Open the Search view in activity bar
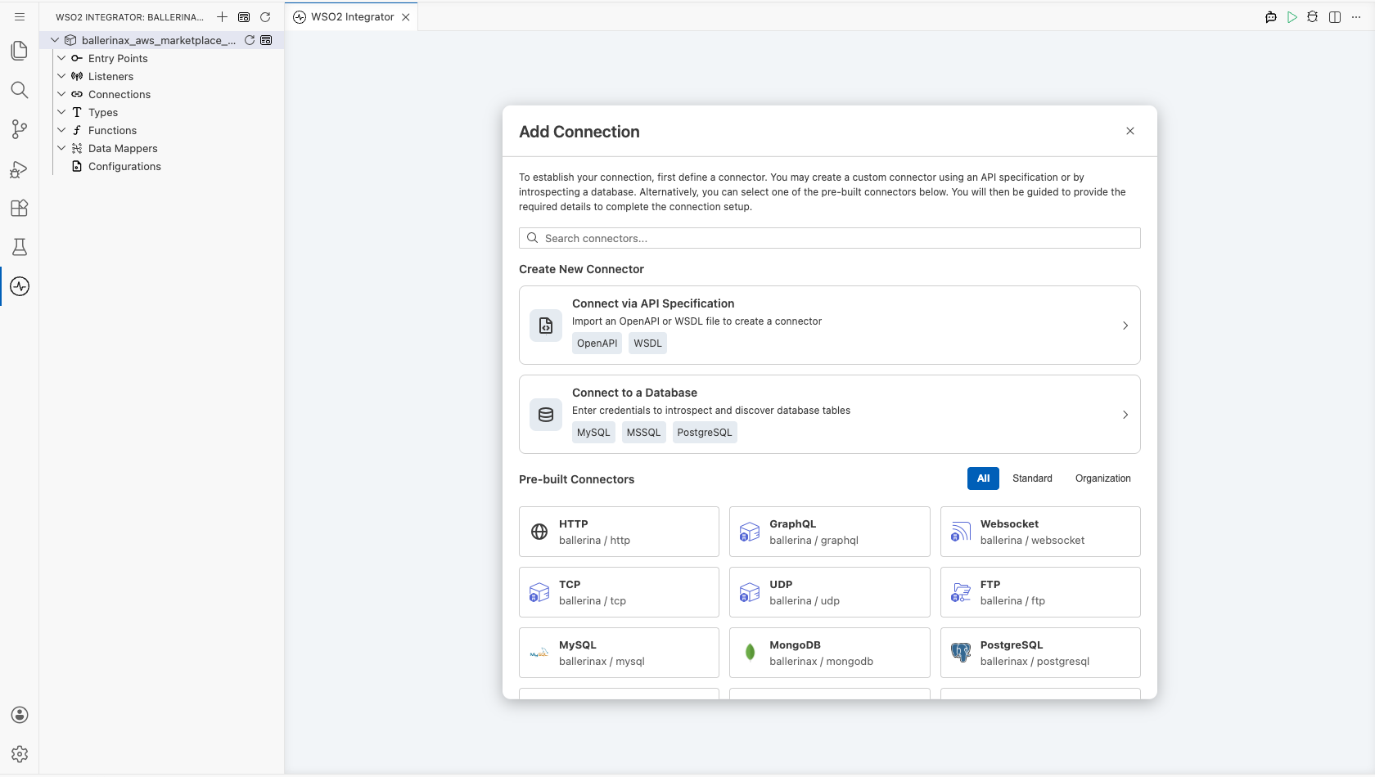This screenshot has height=777, width=1375. pyautogui.click(x=20, y=90)
